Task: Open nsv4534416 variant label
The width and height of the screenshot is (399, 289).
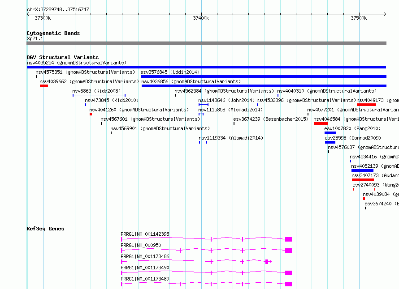Action: point(374,157)
